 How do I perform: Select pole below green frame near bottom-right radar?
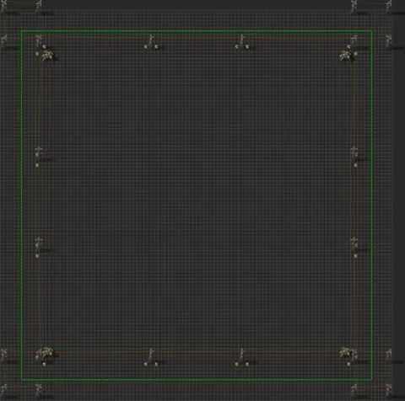(x=354, y=390)
